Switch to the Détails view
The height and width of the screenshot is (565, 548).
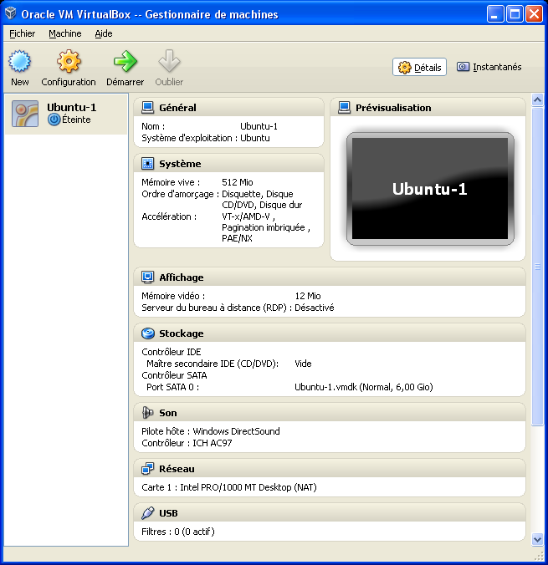[x=419, y=67]
